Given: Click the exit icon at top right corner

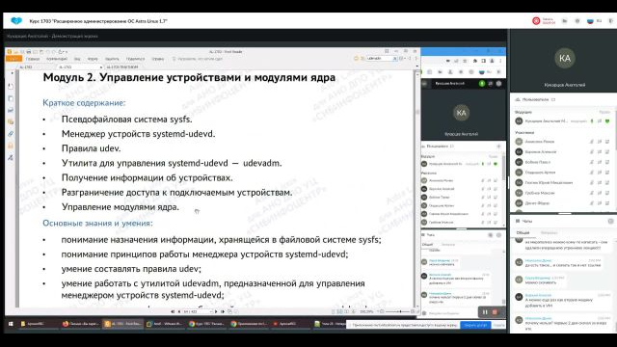Looking at the screenshot, I should tap(611, 21).
